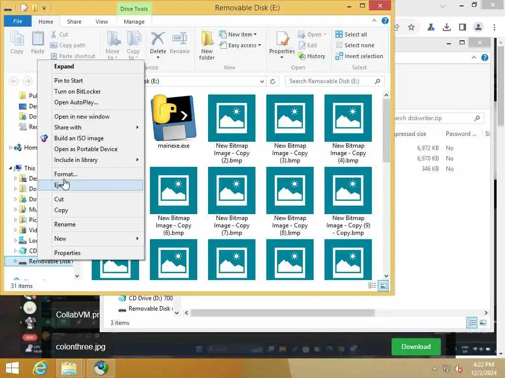This screenshot has width=505, height=378.
Task: Open Windows Start button
Action: click(x=12, y=368)
